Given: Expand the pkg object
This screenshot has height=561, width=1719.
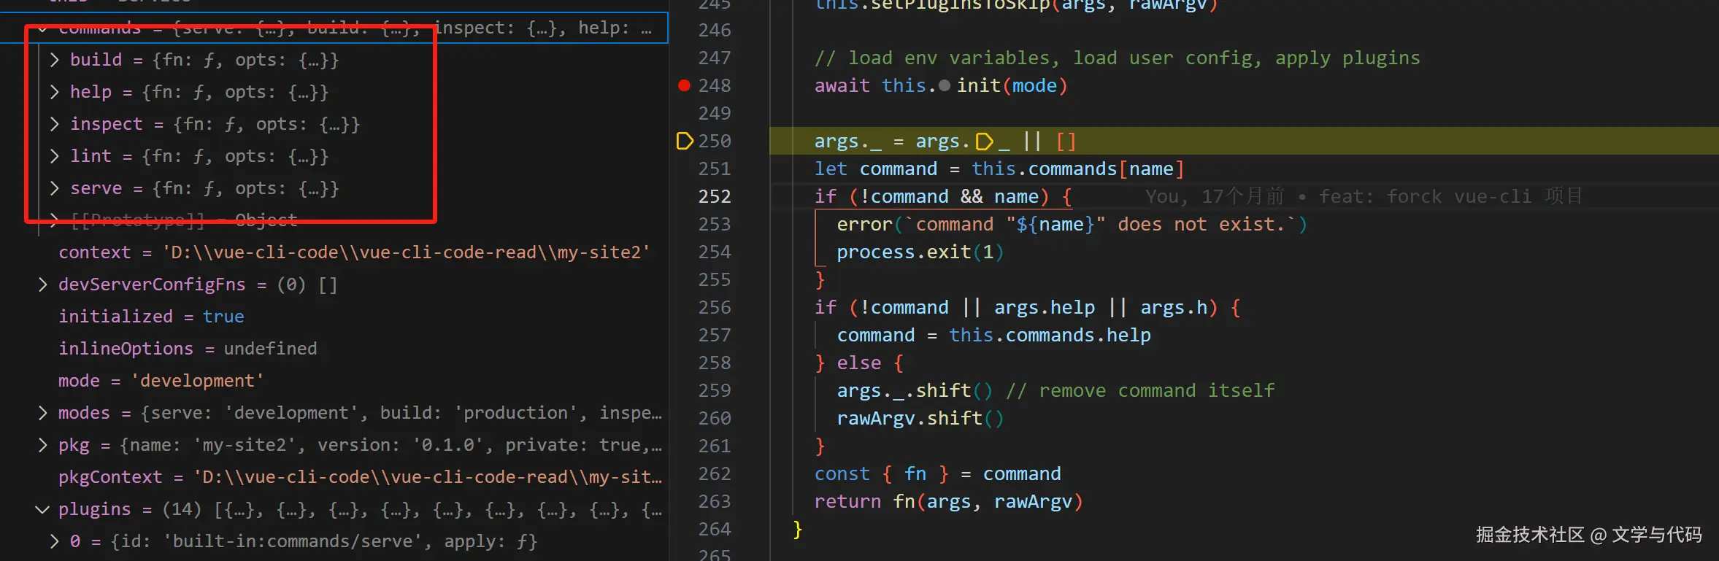Looking at the screenshot, I should click(x=42, y=445).
